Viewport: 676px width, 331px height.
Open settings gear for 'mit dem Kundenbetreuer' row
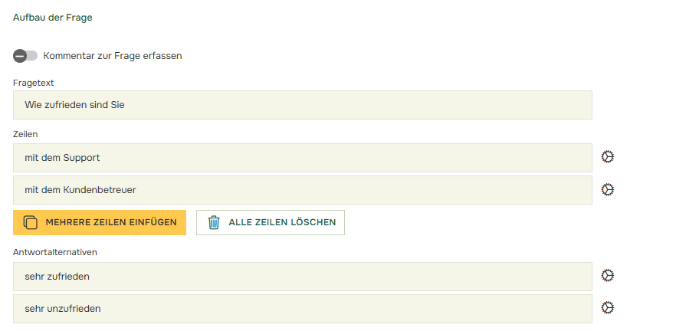(608, 189)
